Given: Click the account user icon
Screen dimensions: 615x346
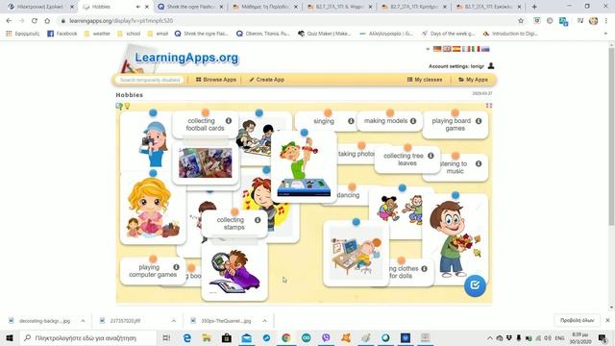Looking at the screenshot, I should [x=491, y=66].
